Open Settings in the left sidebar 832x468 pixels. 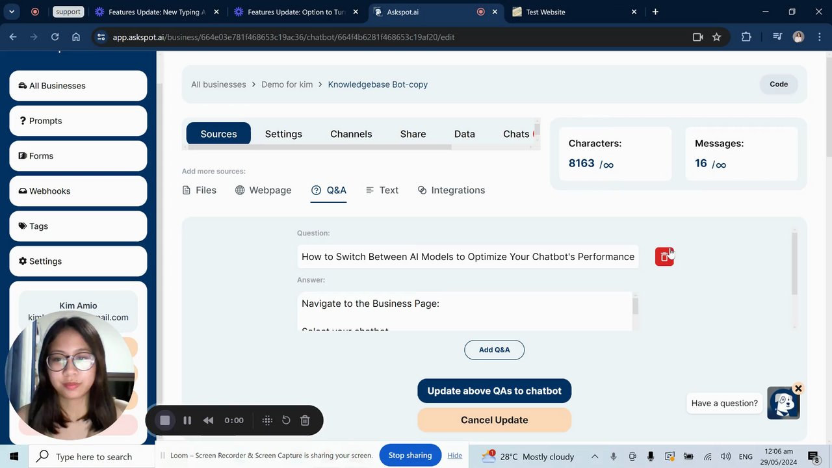78,261
